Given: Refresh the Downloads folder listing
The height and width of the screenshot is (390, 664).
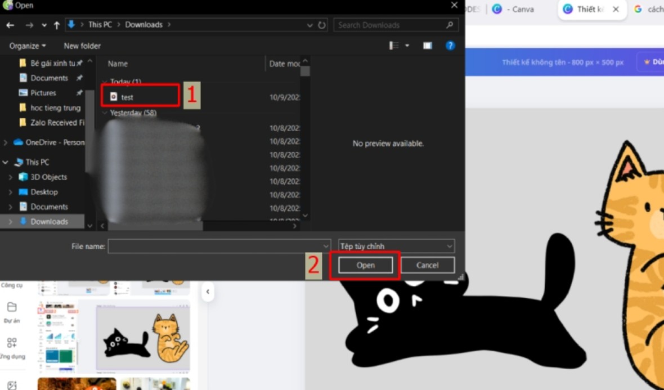Looking at the screenshot, I should [322, 25].
